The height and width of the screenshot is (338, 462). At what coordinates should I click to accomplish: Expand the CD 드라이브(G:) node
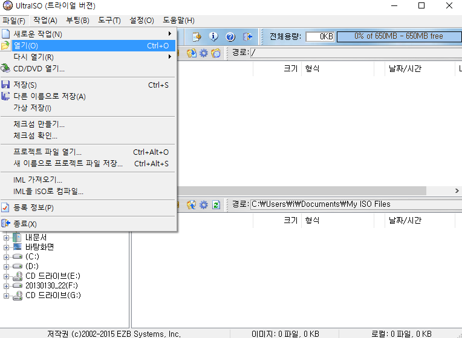pos(6,296)
